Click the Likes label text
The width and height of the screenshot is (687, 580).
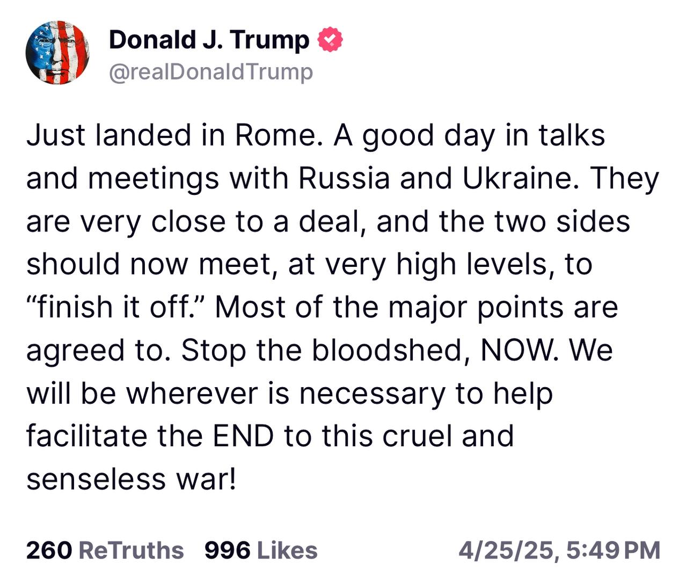click(288, 550)
